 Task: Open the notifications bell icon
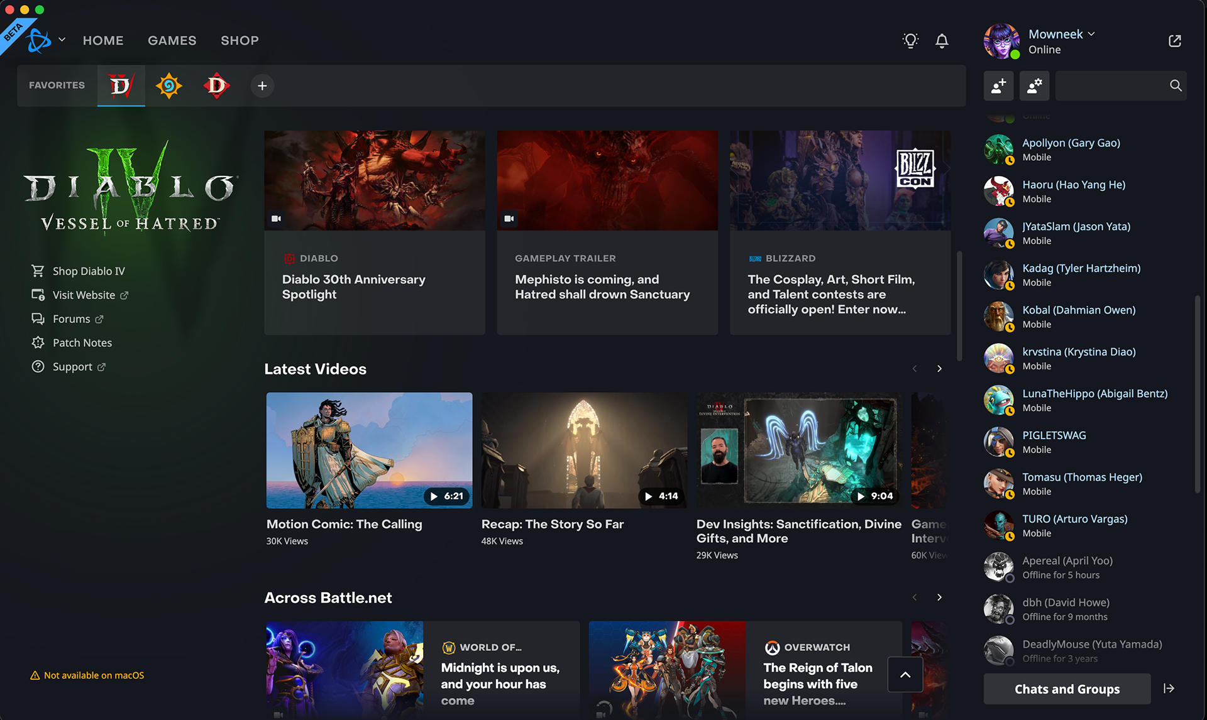point(942,41)
